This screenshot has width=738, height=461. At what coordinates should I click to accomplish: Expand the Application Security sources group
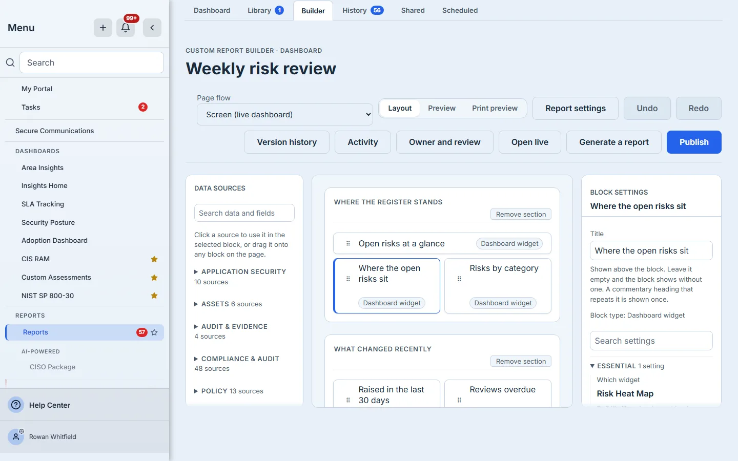pos(240,272)
